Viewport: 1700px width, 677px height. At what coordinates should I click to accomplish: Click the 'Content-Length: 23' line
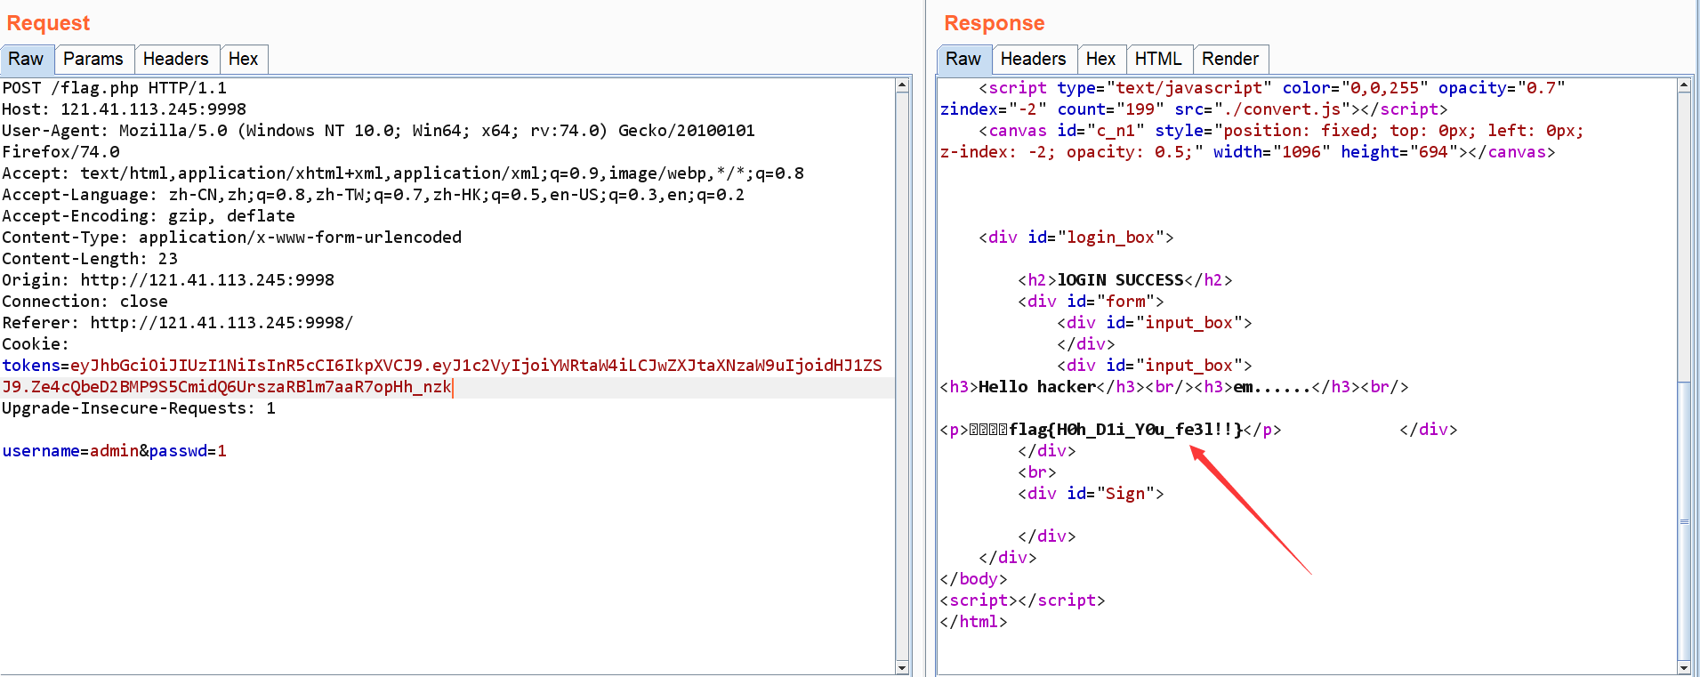click(90, 259)
